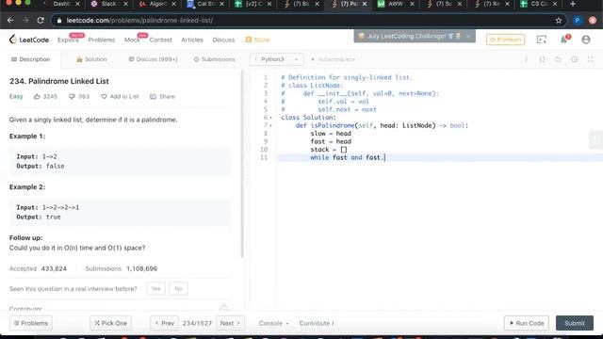Click the site lock icon in the address bar
The image size is (603, 339).
[x=59, y=21]
